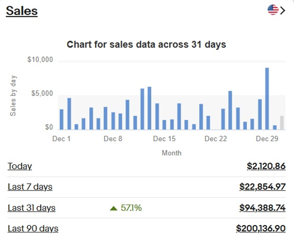Click the $94,388.74 sales total
The image size is (294, 239).
(x=262, y=208)
